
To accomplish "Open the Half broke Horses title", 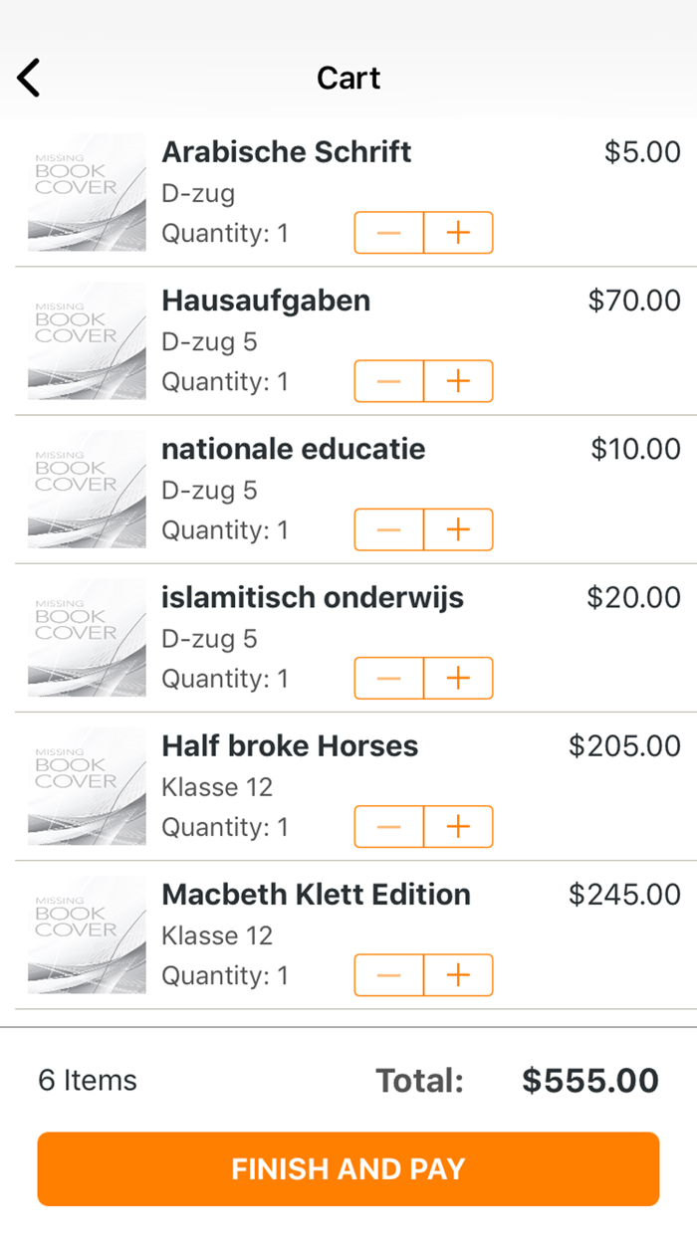I will point(290,746).
